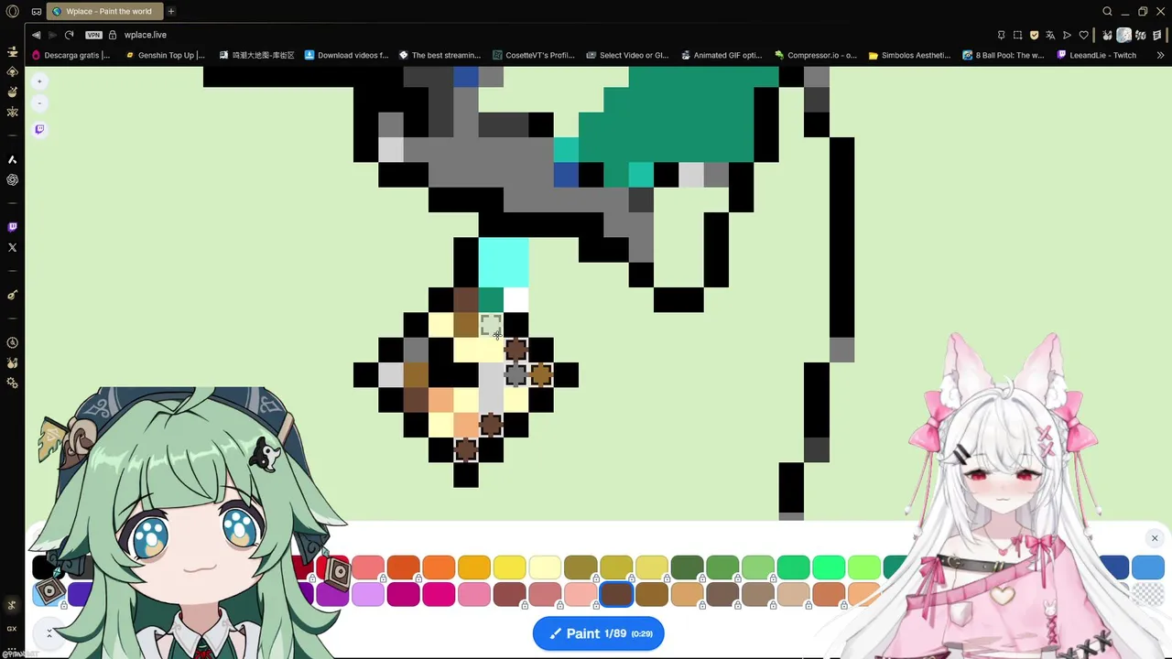Select the salmon pink top-row swatch
The image size is (1172, 659).
(367, 567)
